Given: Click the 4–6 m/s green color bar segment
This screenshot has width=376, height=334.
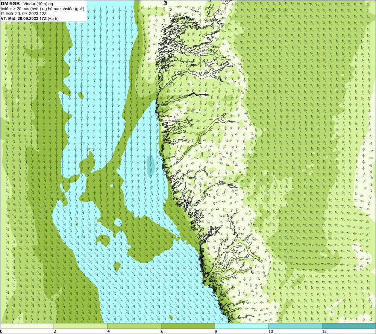Looking at the screenshot, I should tap(134, 326).
